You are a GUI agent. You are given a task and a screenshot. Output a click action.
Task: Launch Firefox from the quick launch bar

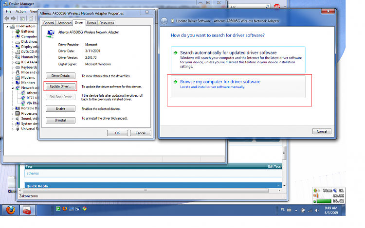click(65, 209)
